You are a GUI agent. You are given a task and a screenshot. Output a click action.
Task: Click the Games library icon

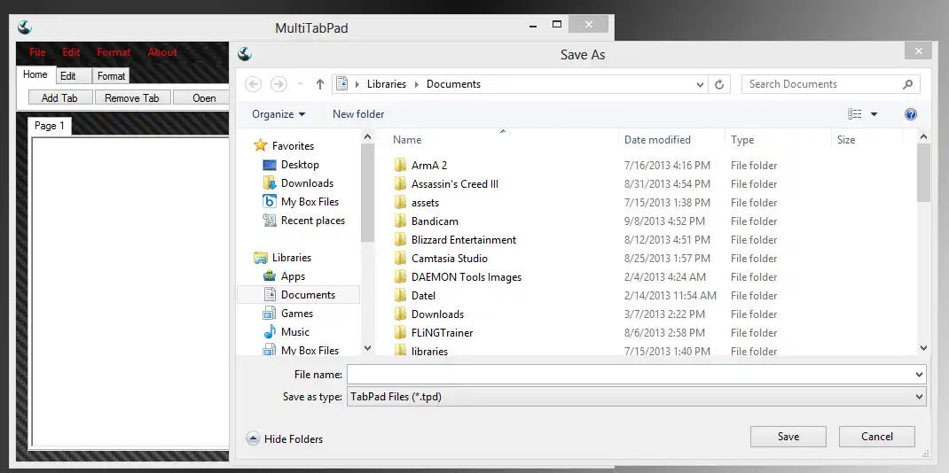pyautogui.click(x=270, y=314)
